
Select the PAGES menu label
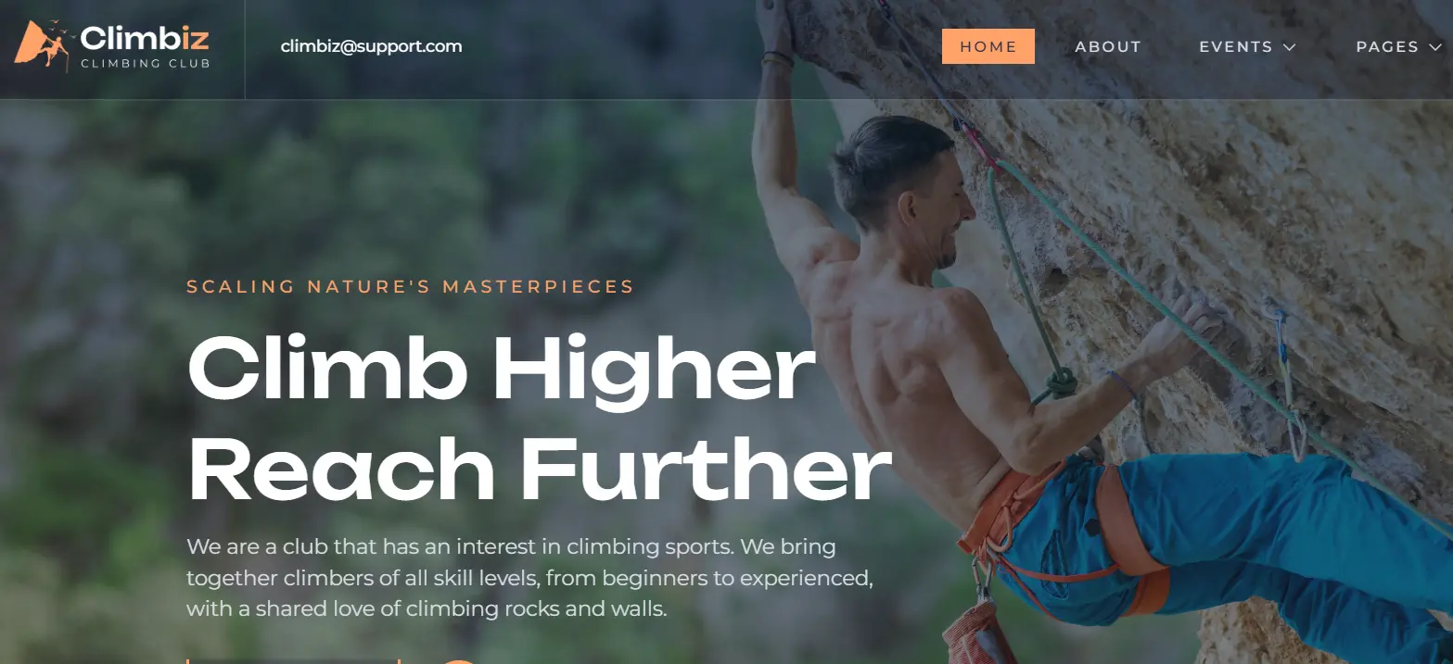[1387, 46]
